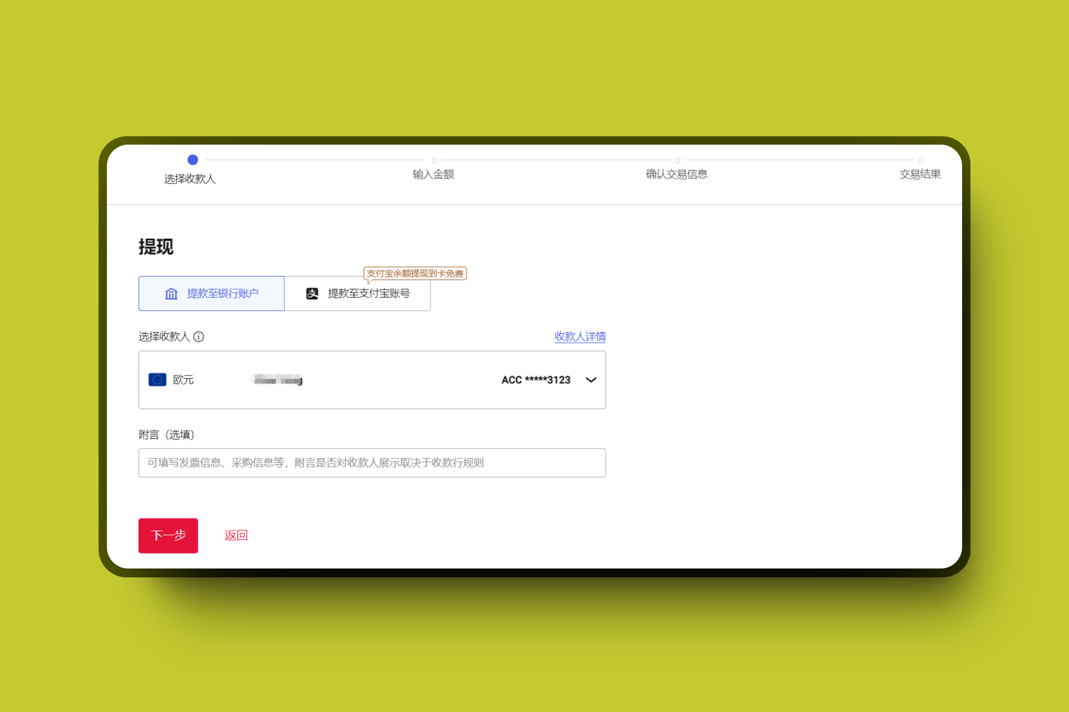
Task: Click the Alipay logo icon
Action: [x=312, y=293]
